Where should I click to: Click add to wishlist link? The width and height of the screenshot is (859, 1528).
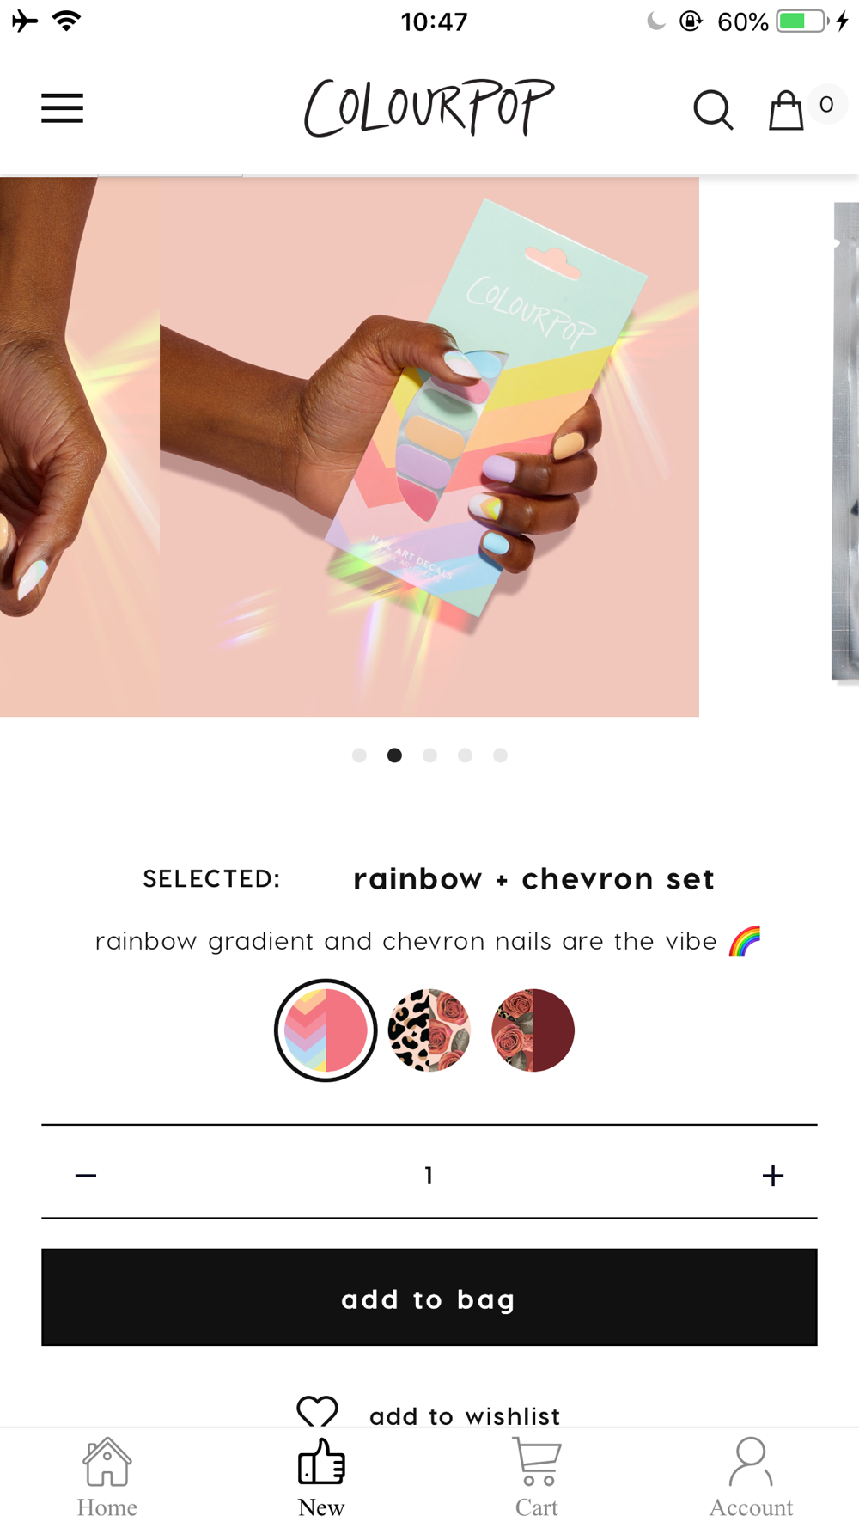coord(465,1415)
